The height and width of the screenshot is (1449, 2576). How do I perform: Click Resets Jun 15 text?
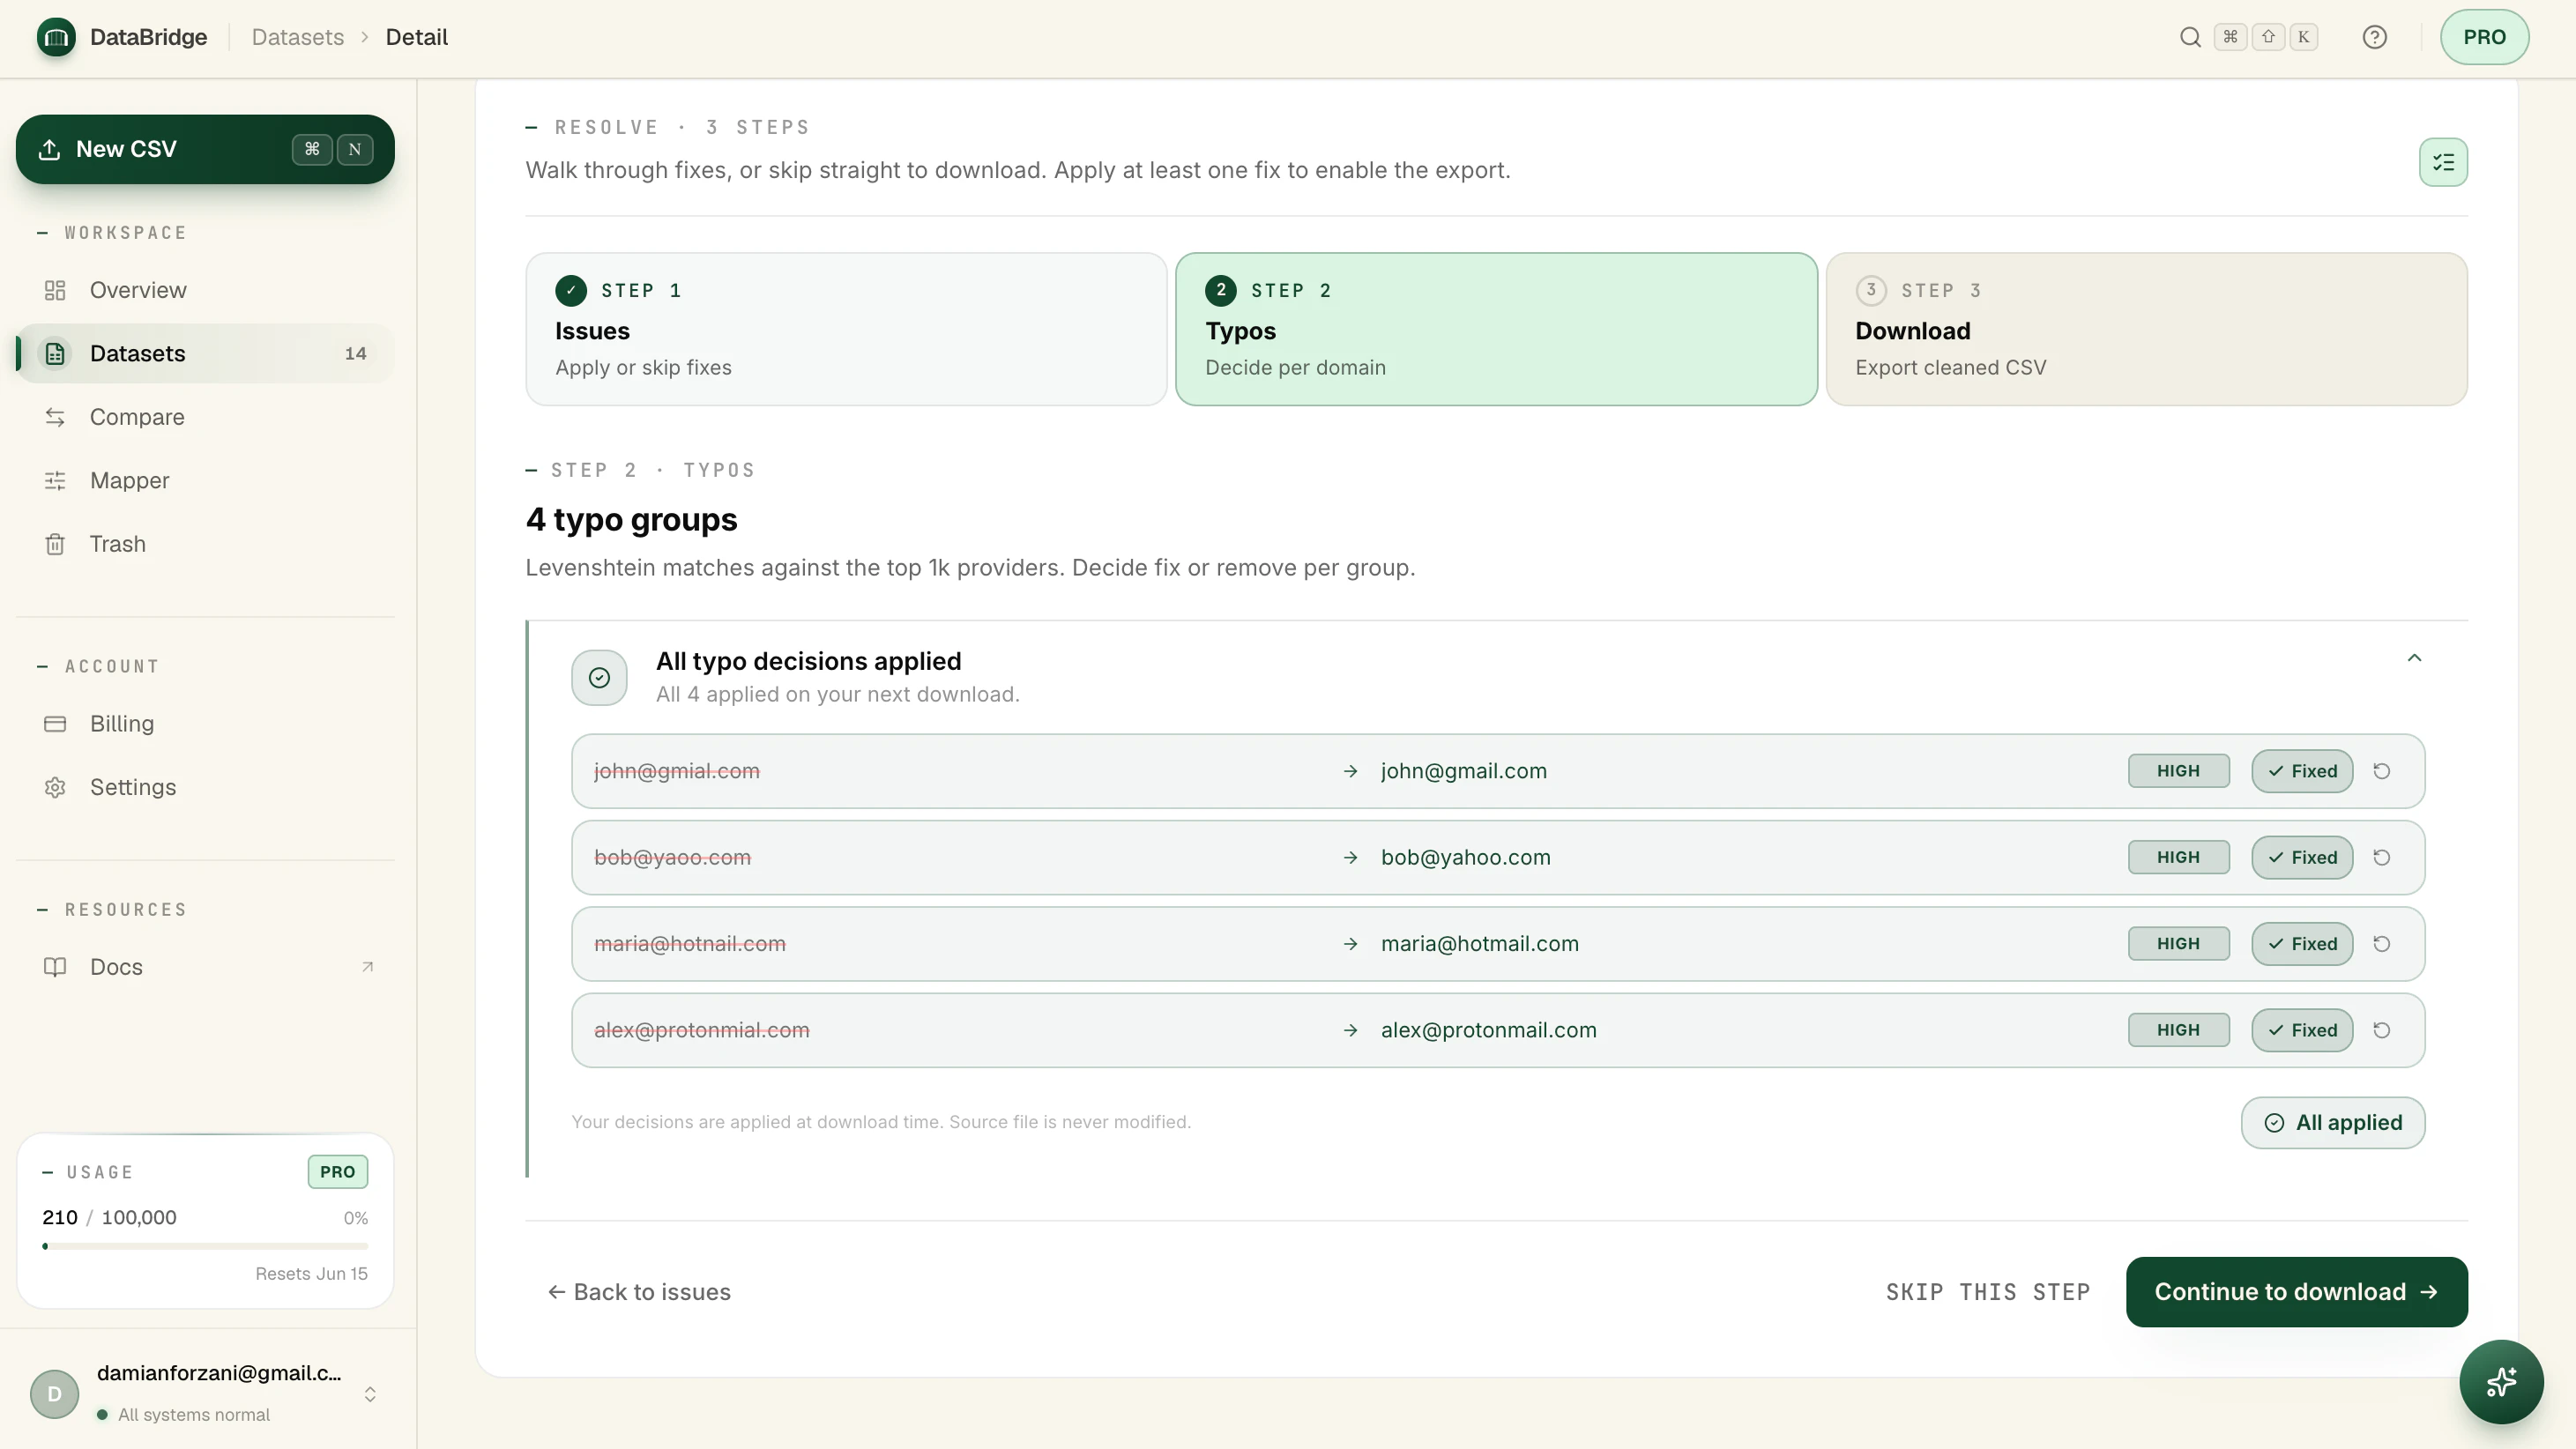311,1273
